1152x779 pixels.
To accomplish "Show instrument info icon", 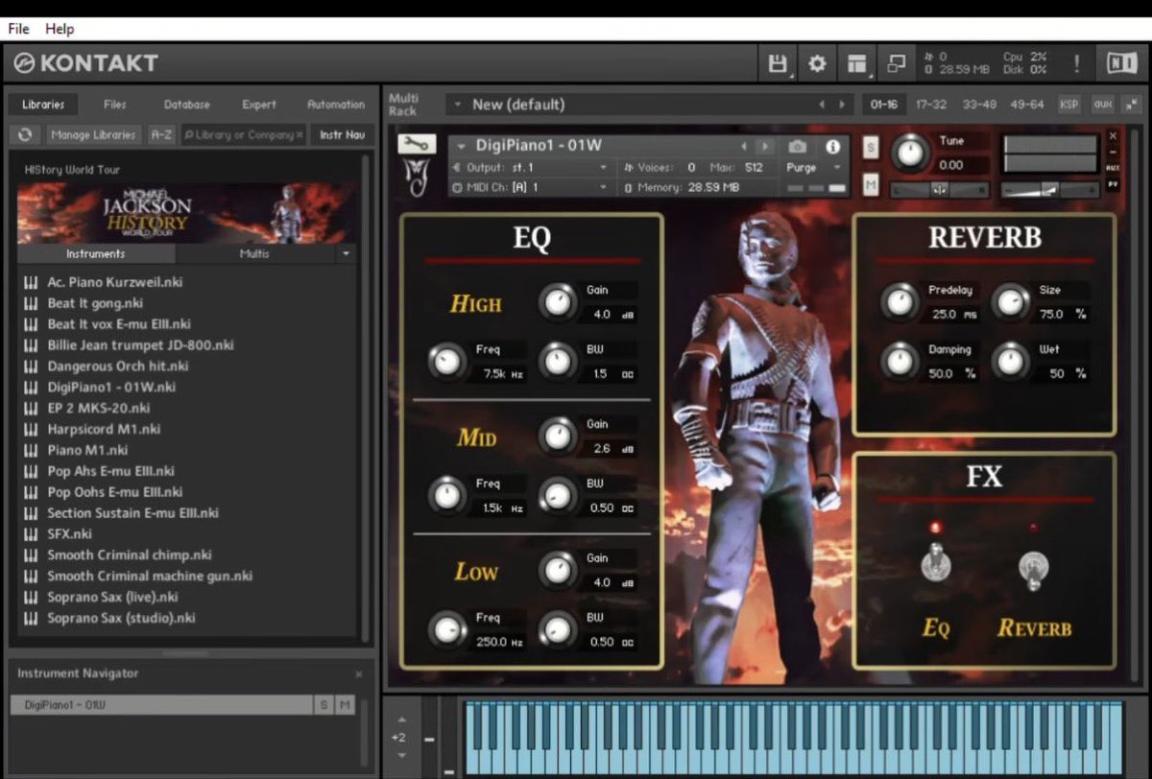I will (832, 147).
